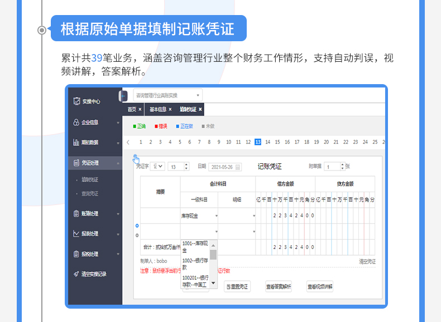Open the date picker calendar icon
This screenshot has height=322, width=441.
(238, 167)
